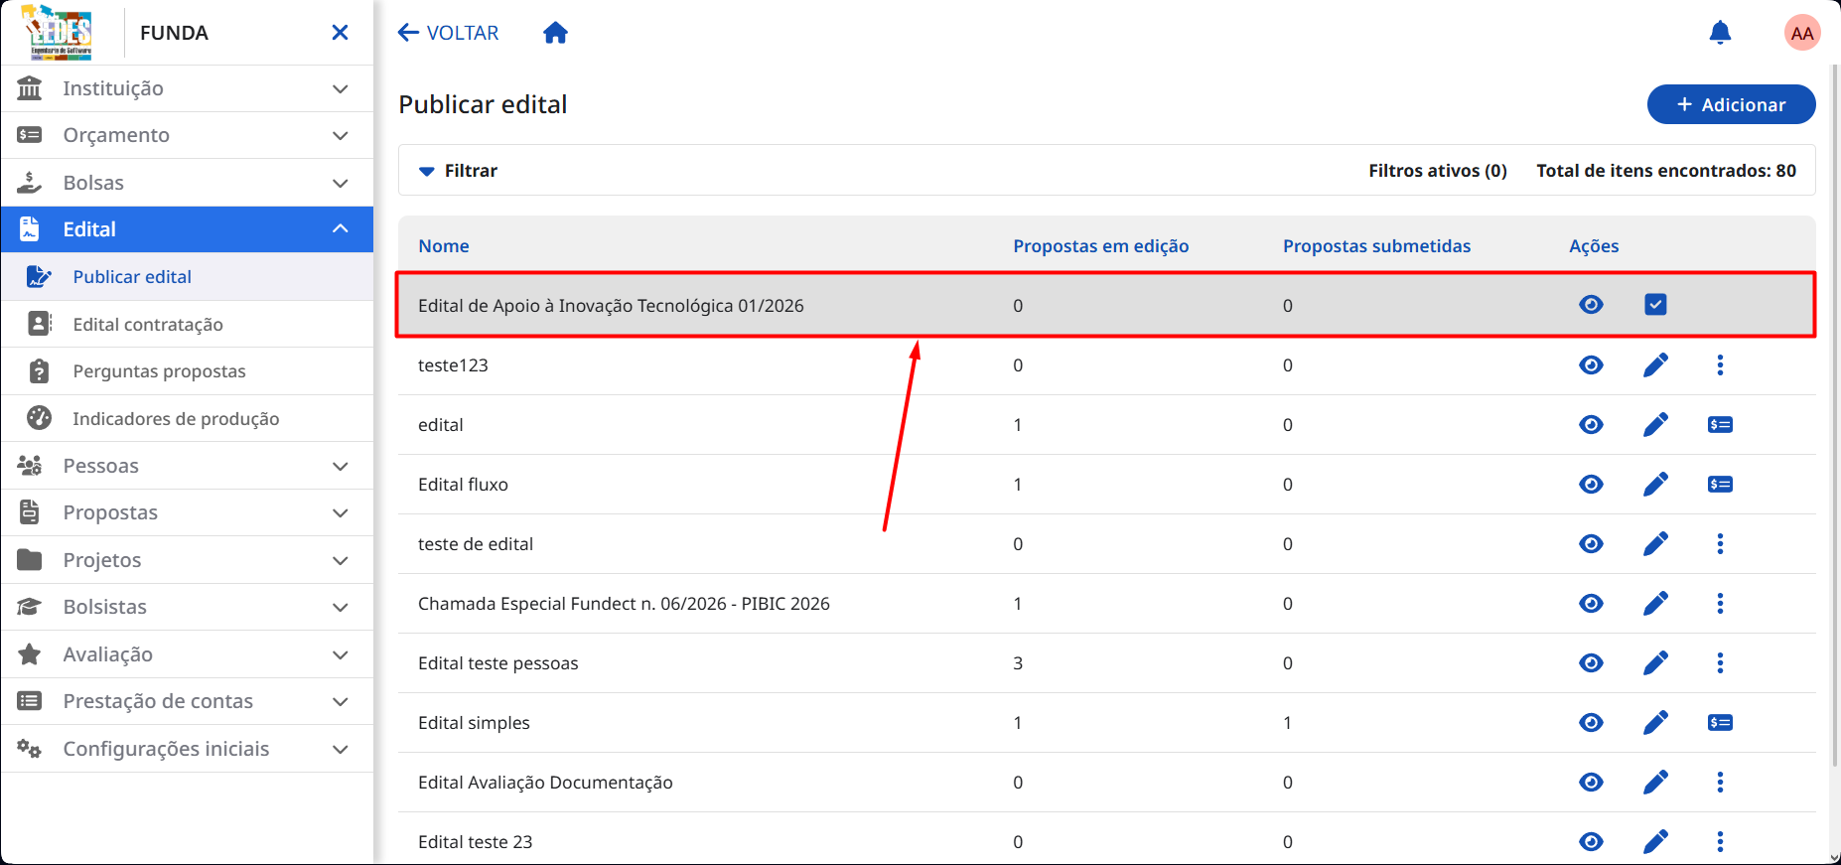The height and width of the screenshot is (865, 1841).
Task: Open the notifications bell
Action: pyautogui.click(x=1720, y=33)
